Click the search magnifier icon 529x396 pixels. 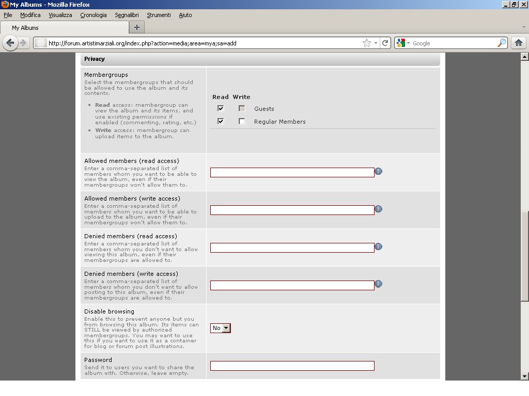[502, 43]
